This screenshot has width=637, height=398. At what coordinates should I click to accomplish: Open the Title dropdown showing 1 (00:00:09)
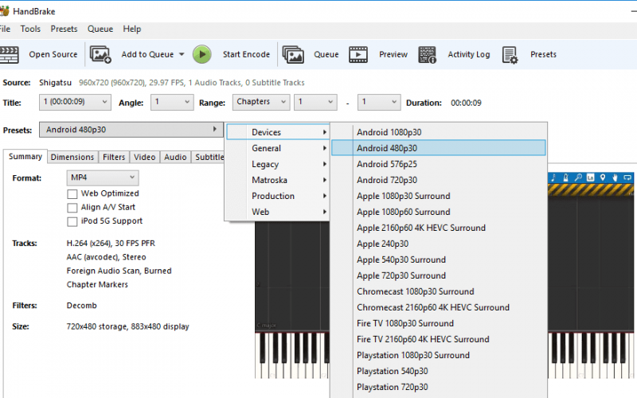[x=75, y=102]
